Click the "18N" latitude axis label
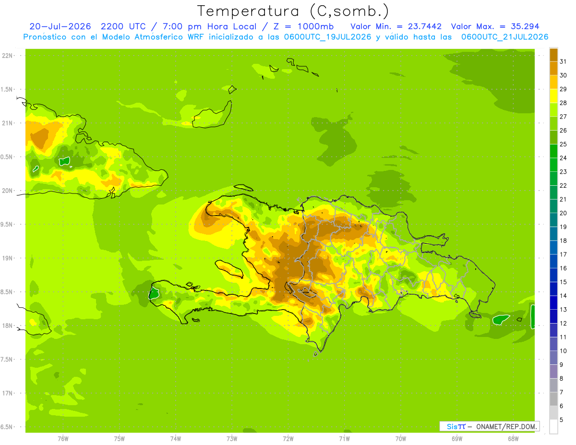 coord(8,325)
